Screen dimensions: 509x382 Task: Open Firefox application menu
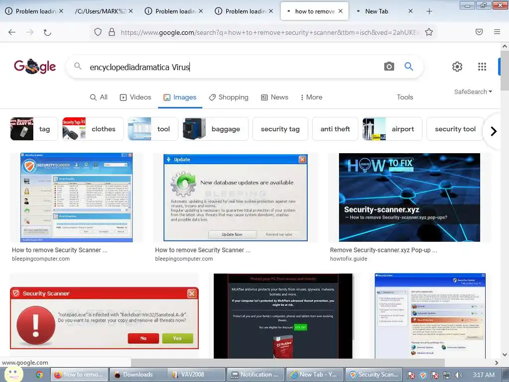tap(497, 32)
